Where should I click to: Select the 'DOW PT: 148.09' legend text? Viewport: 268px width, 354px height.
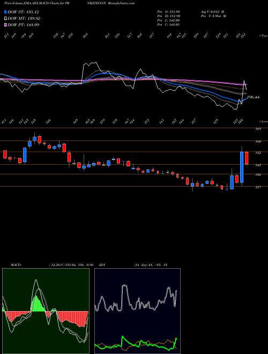coord(24,25)
